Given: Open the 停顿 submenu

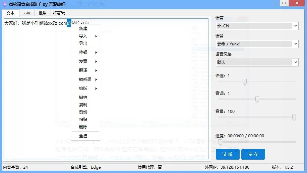Looking at the screenshot, I should point(85,52).
